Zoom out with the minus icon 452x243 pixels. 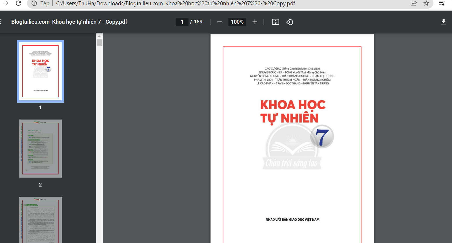pos(220,22)
